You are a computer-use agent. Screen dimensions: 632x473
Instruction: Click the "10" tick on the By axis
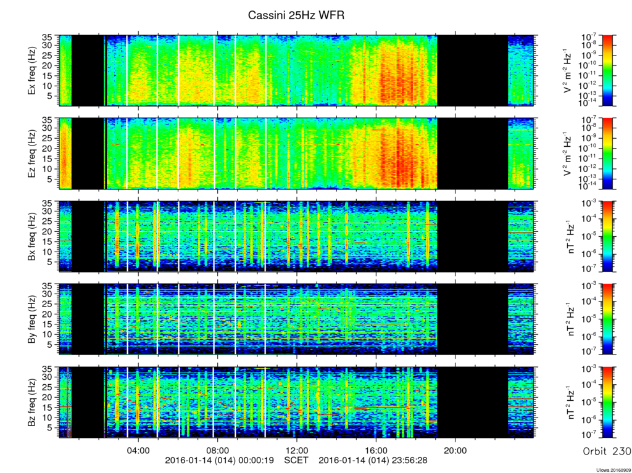pyautogui.click(x=46, y=334)
